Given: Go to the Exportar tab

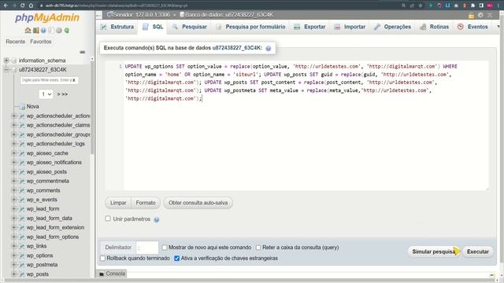Looking at the screenshot, I should pos(309,27).
